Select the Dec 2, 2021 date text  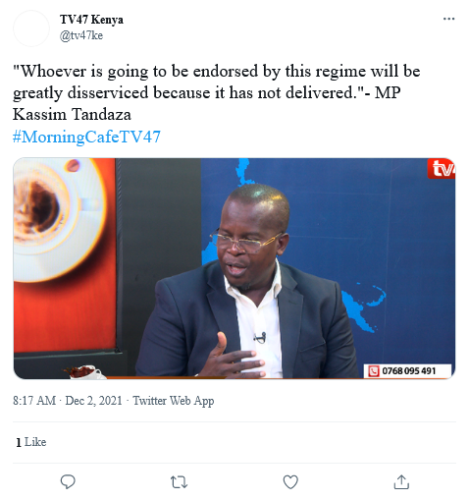click(x=93, y=401)
